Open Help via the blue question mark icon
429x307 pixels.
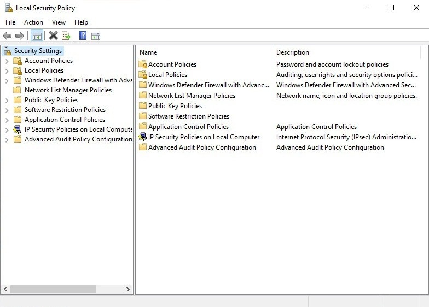coord(83,36)
